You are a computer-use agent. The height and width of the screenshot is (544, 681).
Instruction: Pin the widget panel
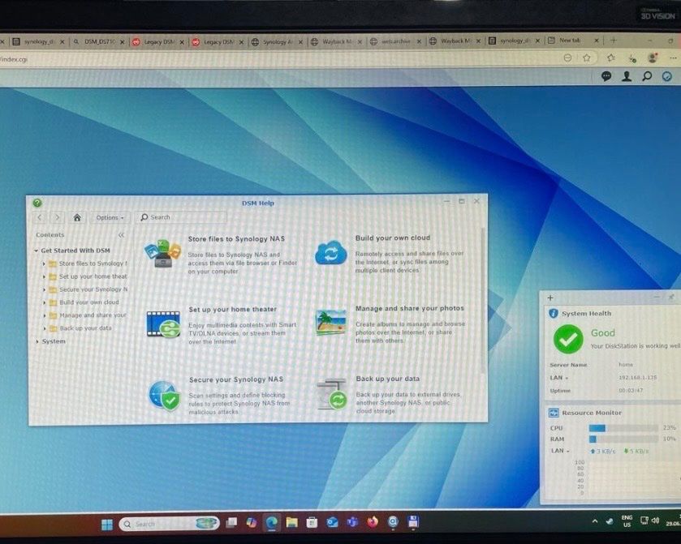click(670, 298)
